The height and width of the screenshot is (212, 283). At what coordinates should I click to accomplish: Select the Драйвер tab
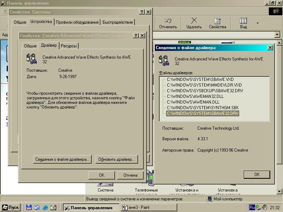coord(49,45)
